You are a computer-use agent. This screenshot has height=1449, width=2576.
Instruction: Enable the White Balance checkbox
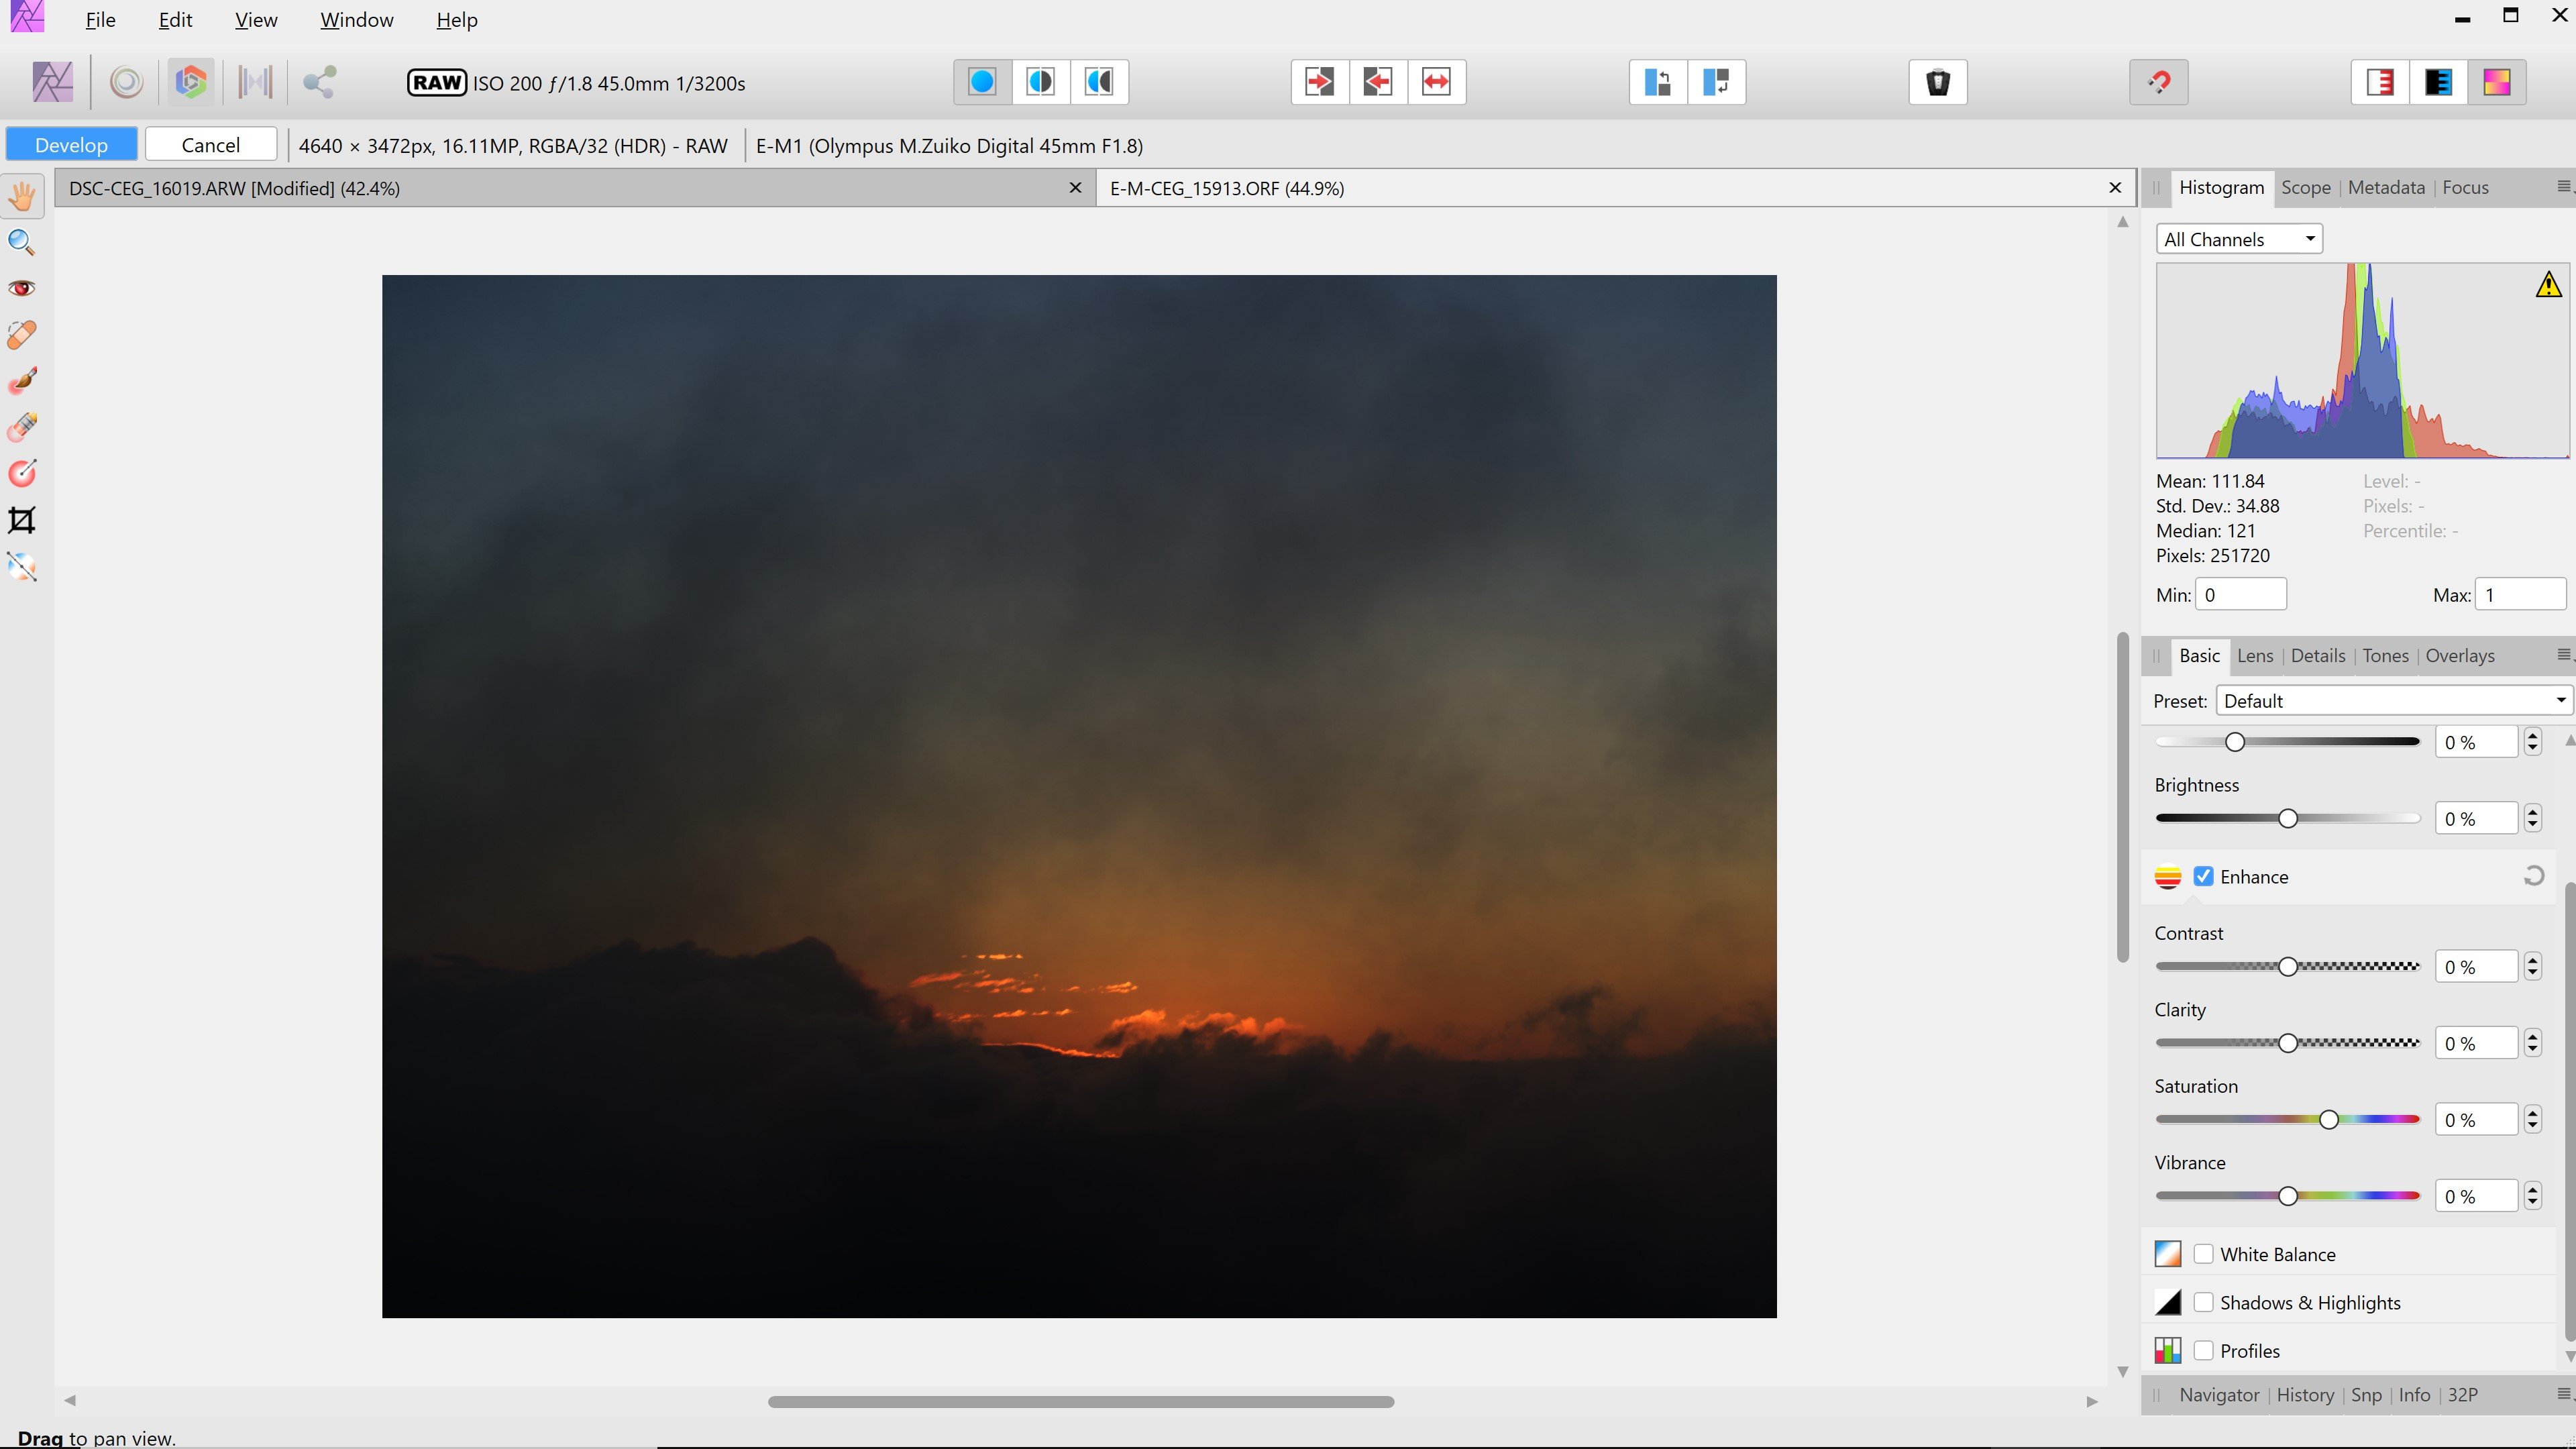tap(2203, 1254)
